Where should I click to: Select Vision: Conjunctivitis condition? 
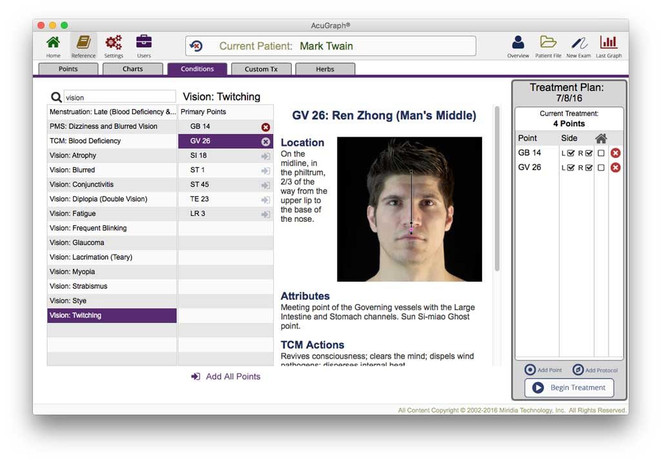(112, 184)
